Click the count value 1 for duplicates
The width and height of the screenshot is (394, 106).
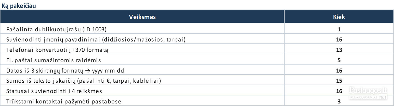click(x=339, y=29)
